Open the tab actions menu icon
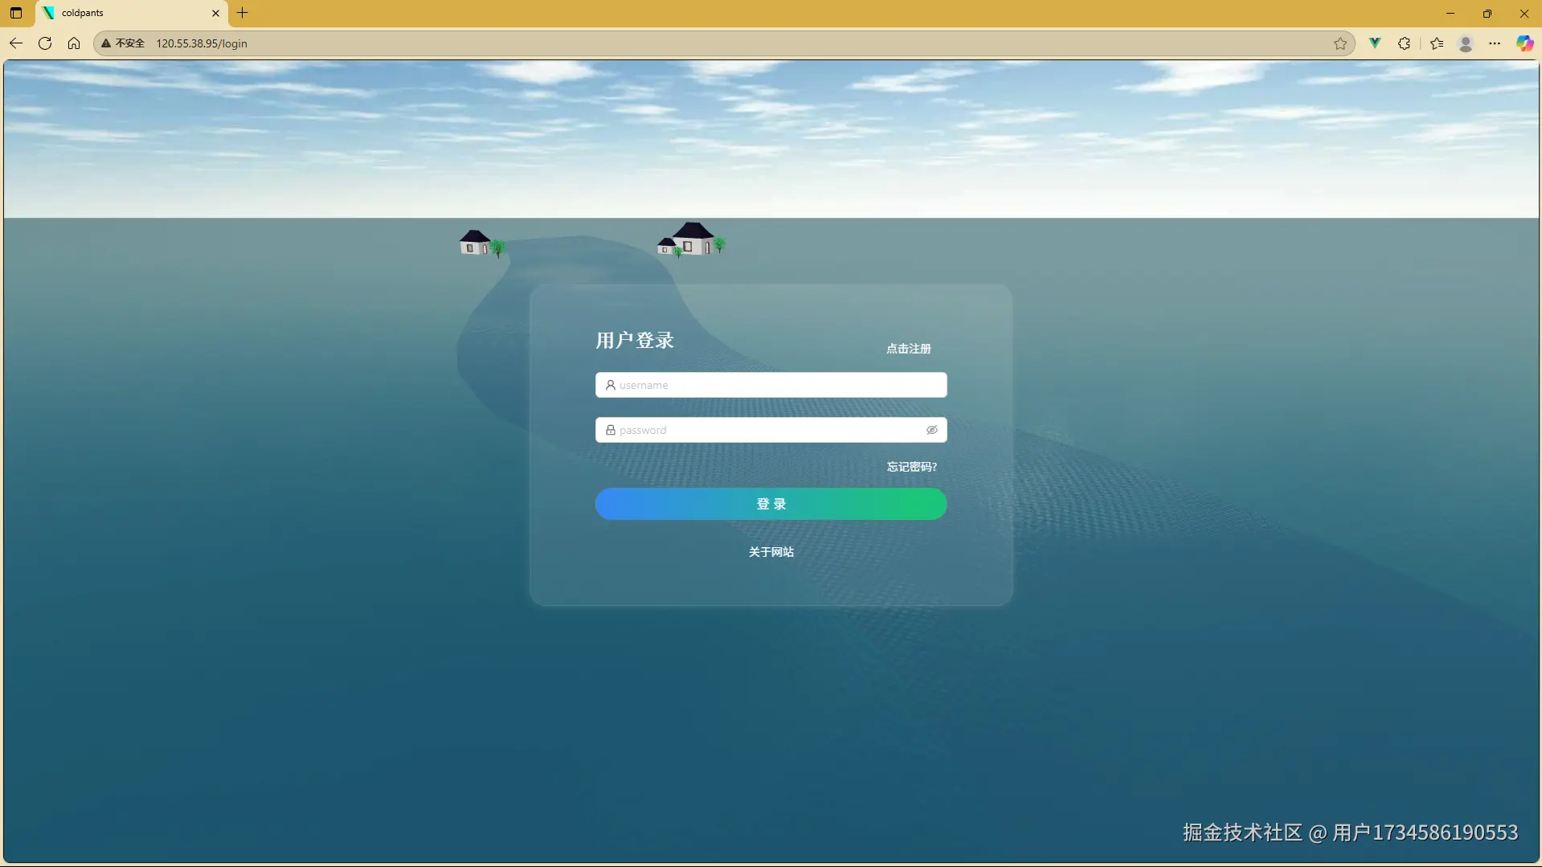The height and width of the screenshot is (867, 1542). point(15,13)
